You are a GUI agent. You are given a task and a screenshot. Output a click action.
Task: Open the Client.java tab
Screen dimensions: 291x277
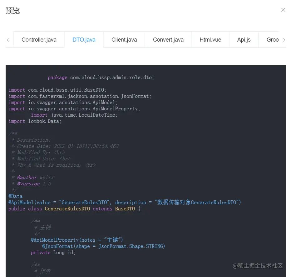pos(124,40)
